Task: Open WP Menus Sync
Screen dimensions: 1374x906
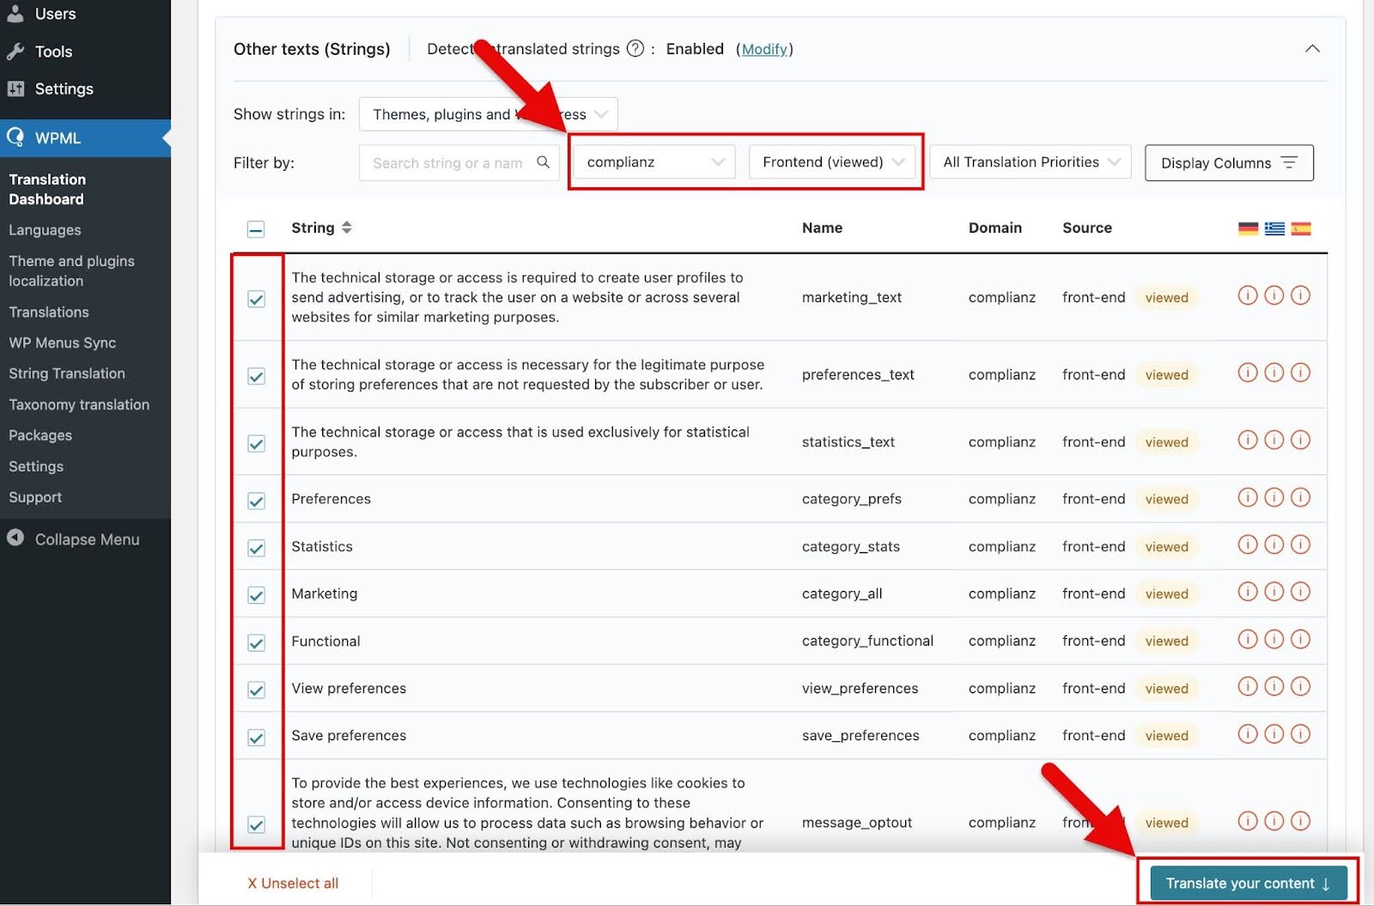Action: click(x=62, y=343)
